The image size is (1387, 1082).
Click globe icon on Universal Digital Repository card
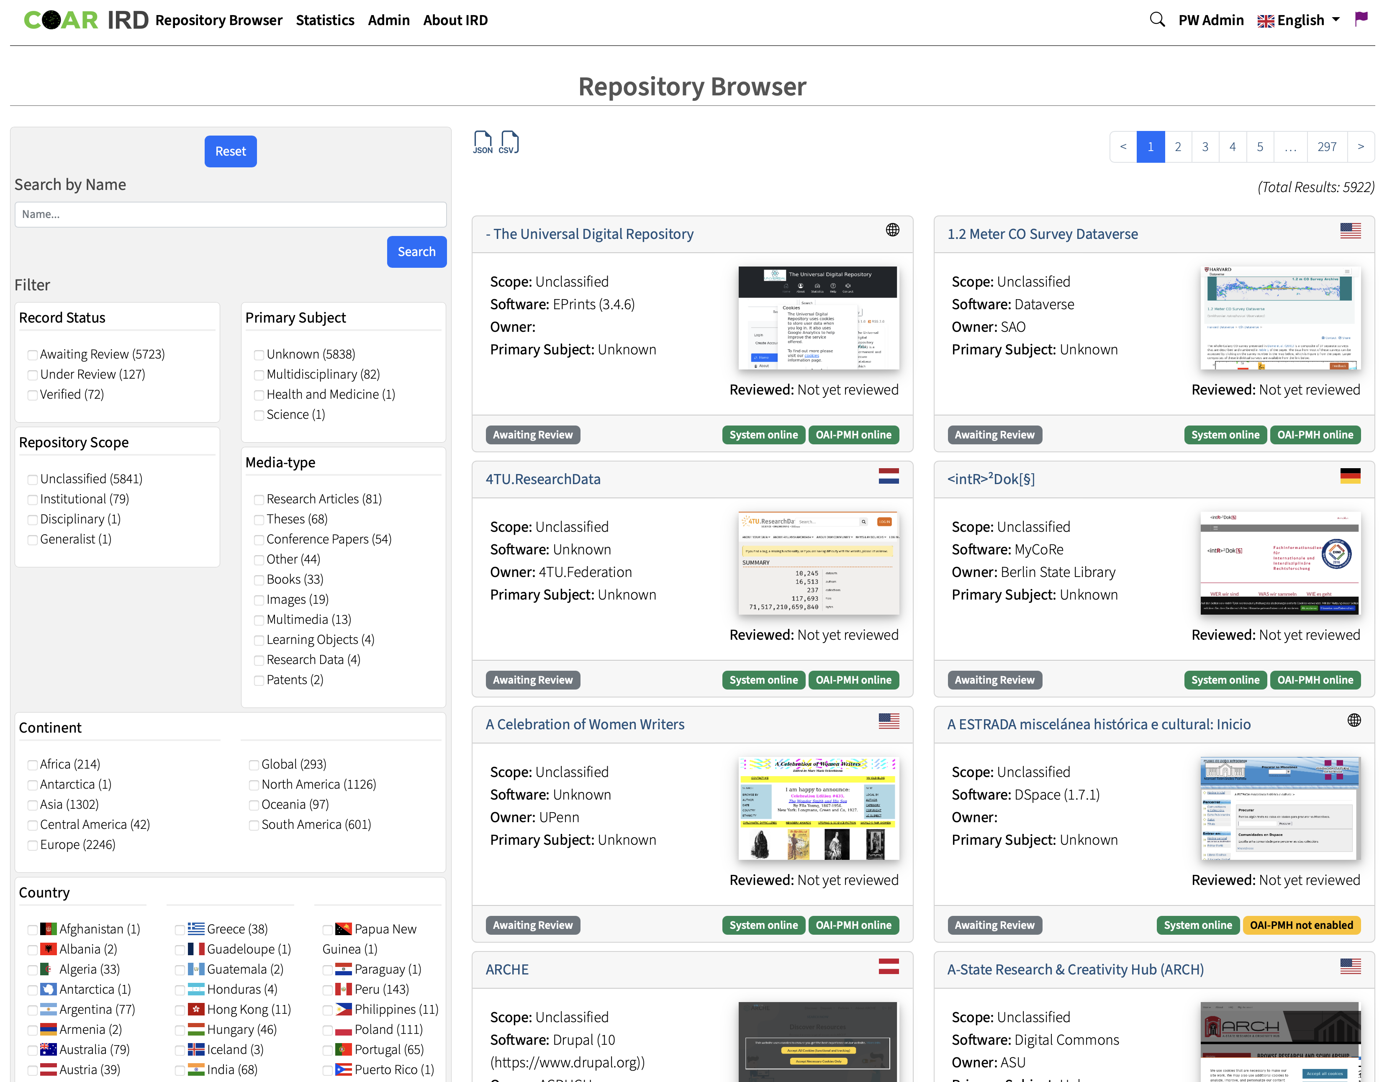coord(892,230)
